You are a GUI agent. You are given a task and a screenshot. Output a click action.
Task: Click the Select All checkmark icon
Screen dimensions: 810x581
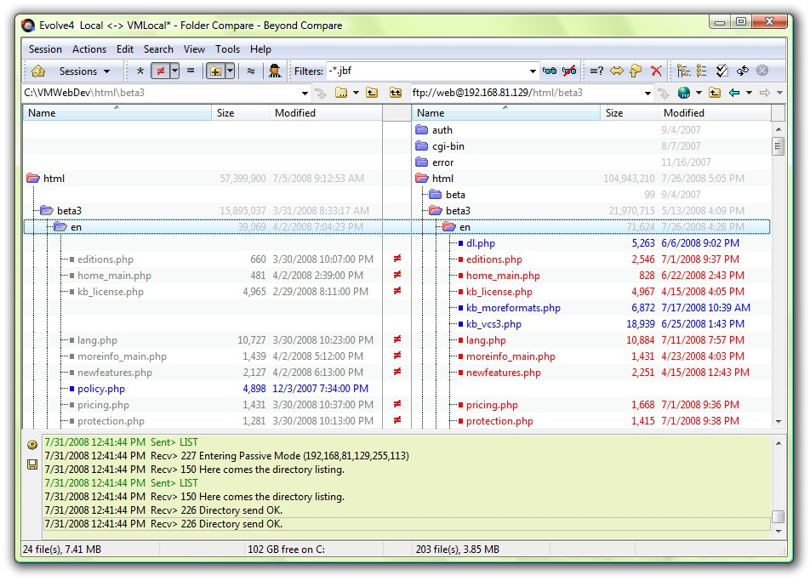[x=722, y=71]
